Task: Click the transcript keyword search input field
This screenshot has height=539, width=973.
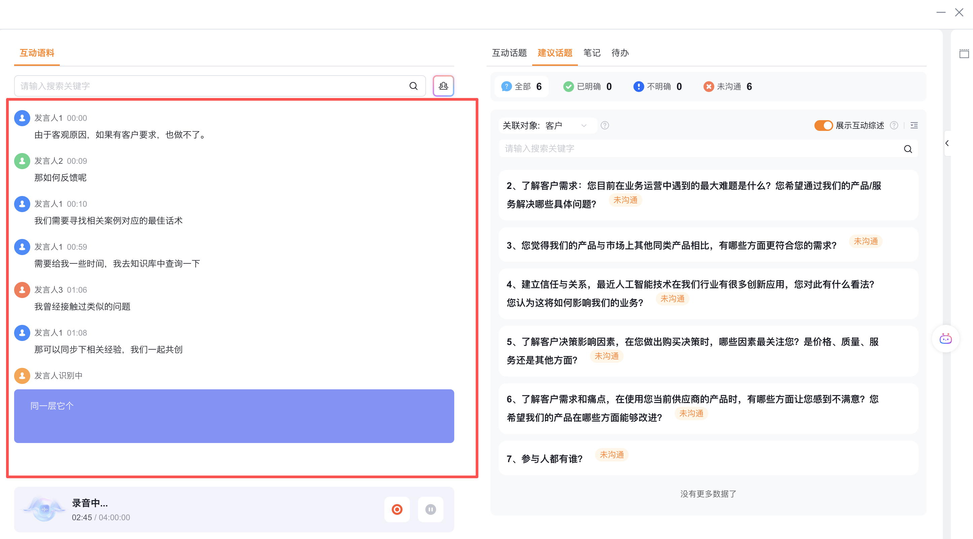Action: click(x=212, y=86)
